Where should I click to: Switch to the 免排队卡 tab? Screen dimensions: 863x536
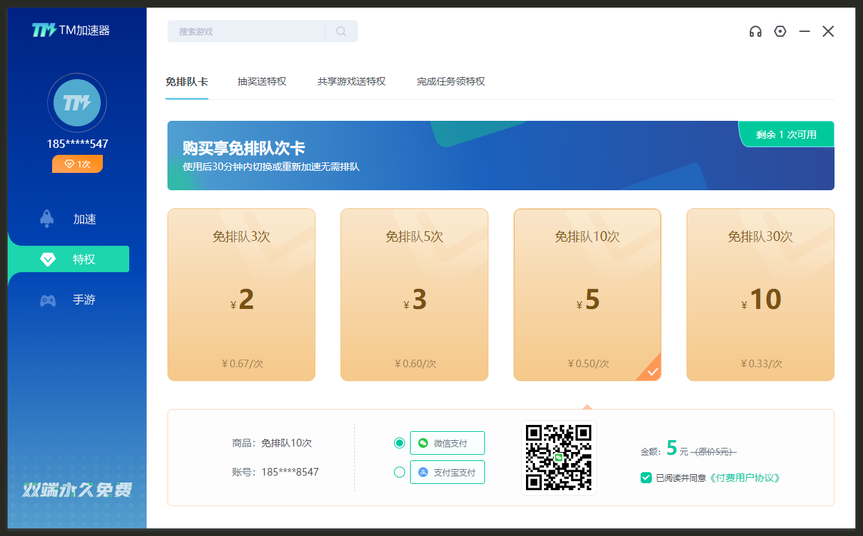tap(187, 81)
